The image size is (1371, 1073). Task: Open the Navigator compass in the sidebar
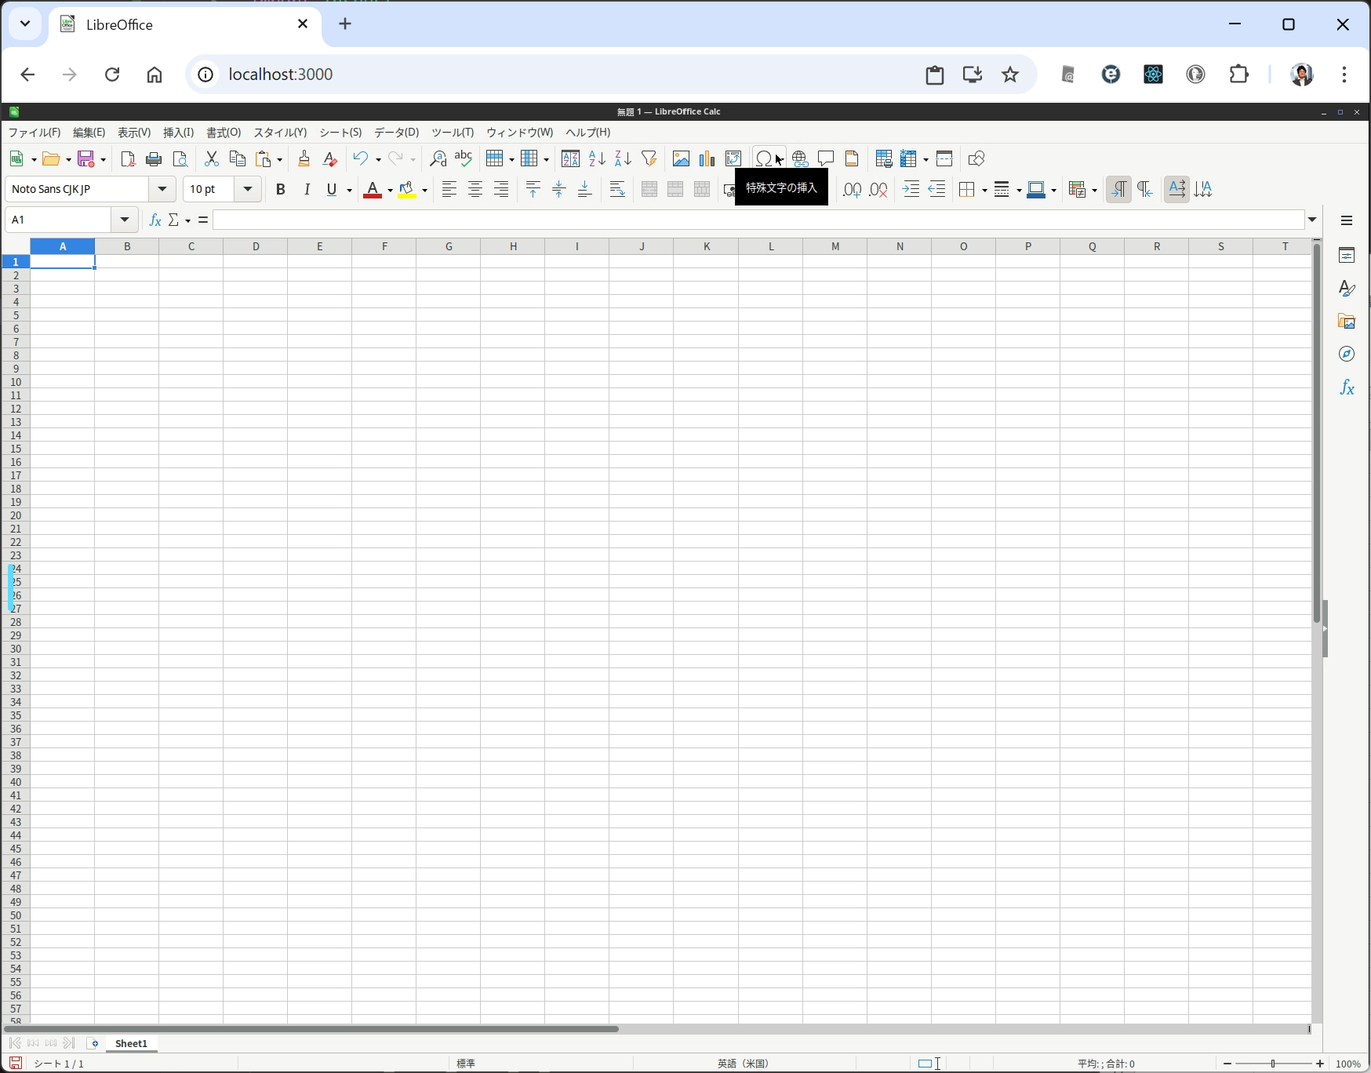tap(1347, 355)
